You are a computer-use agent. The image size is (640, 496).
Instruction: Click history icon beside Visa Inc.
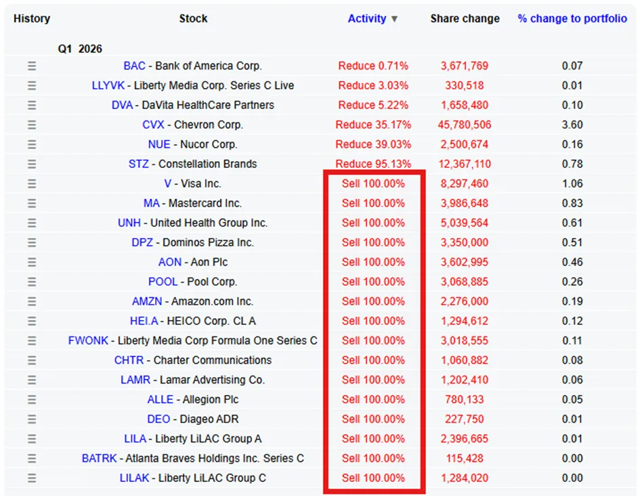32,184
